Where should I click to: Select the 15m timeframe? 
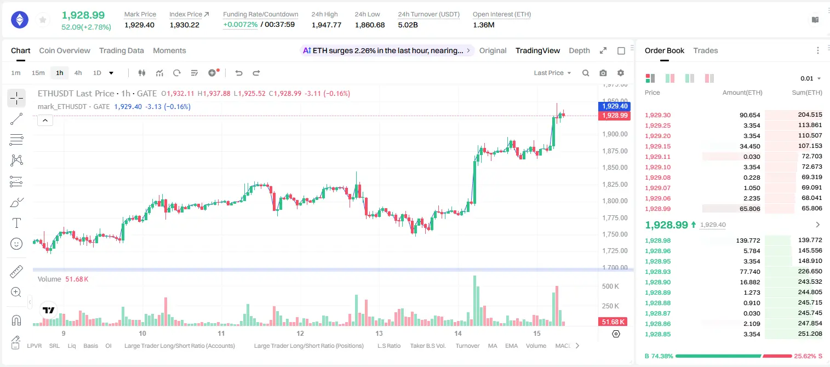coord(38,73)
